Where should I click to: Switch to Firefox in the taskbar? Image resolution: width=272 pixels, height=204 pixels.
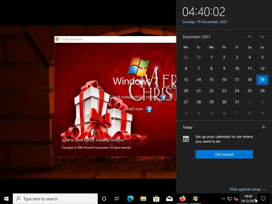182,198
